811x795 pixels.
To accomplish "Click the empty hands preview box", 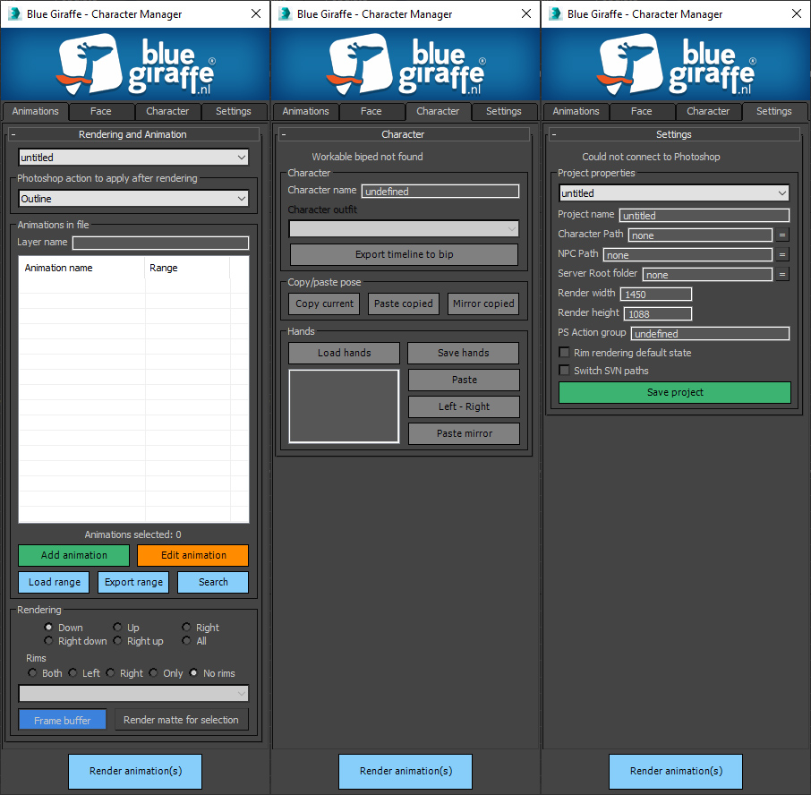I will [344, 406].
